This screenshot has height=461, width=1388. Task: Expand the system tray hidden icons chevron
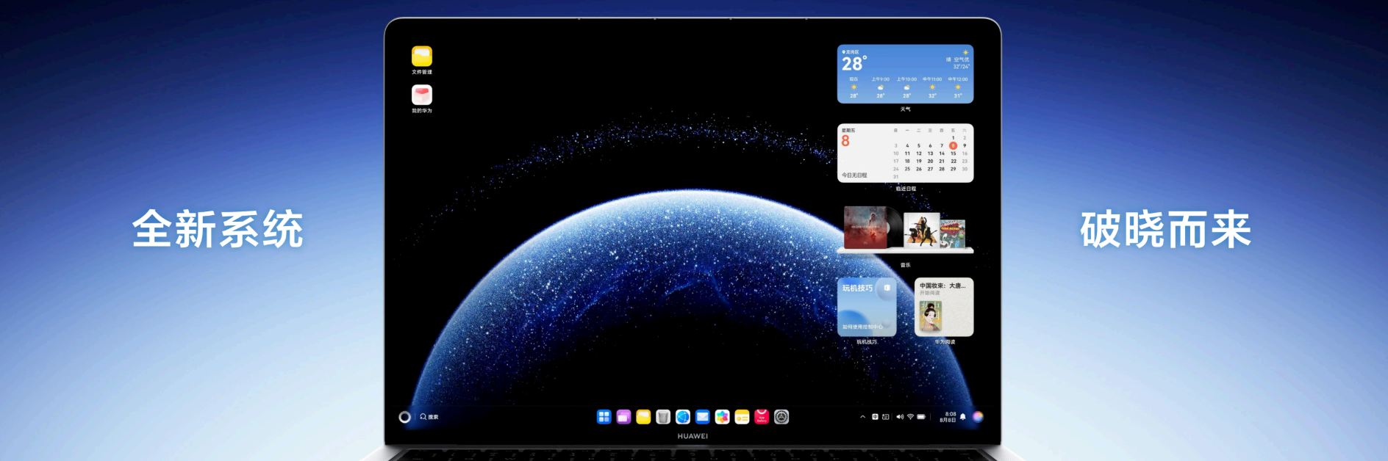(862, 417)
